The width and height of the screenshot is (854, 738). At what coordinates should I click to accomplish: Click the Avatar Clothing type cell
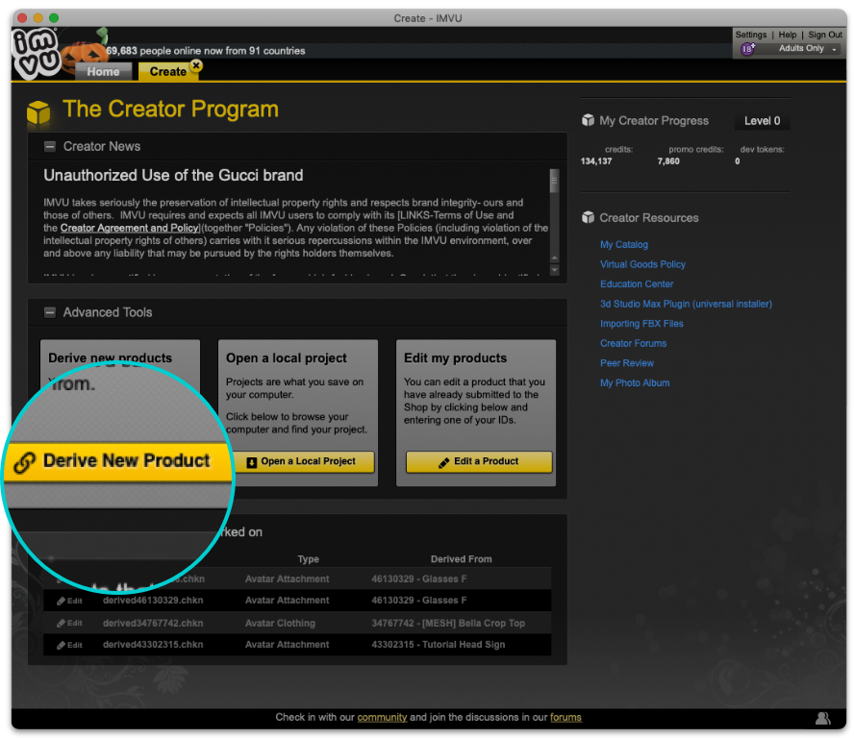[280, 623]
